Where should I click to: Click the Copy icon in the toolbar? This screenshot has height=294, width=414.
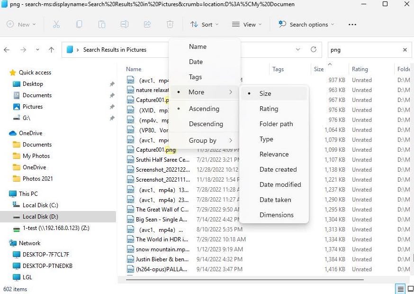click(79, 24)
